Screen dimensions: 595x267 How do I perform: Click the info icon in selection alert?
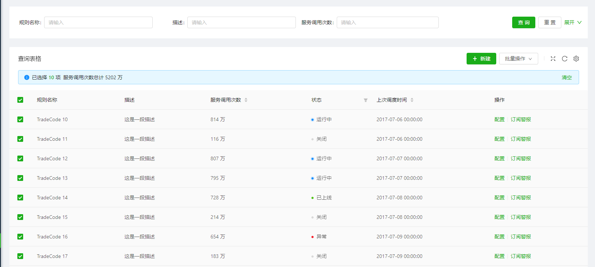click(x=27, y=77)
